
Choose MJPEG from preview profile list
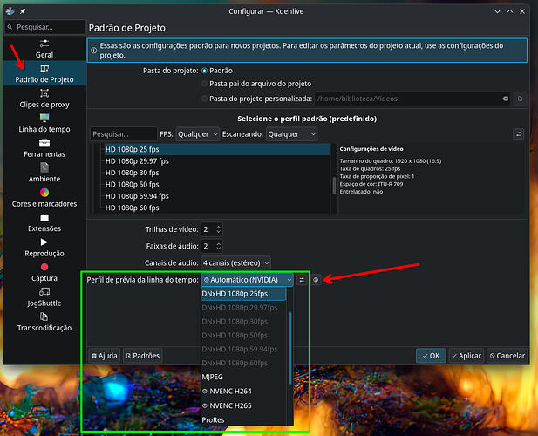pyautogui.click(x=214, y=377)
